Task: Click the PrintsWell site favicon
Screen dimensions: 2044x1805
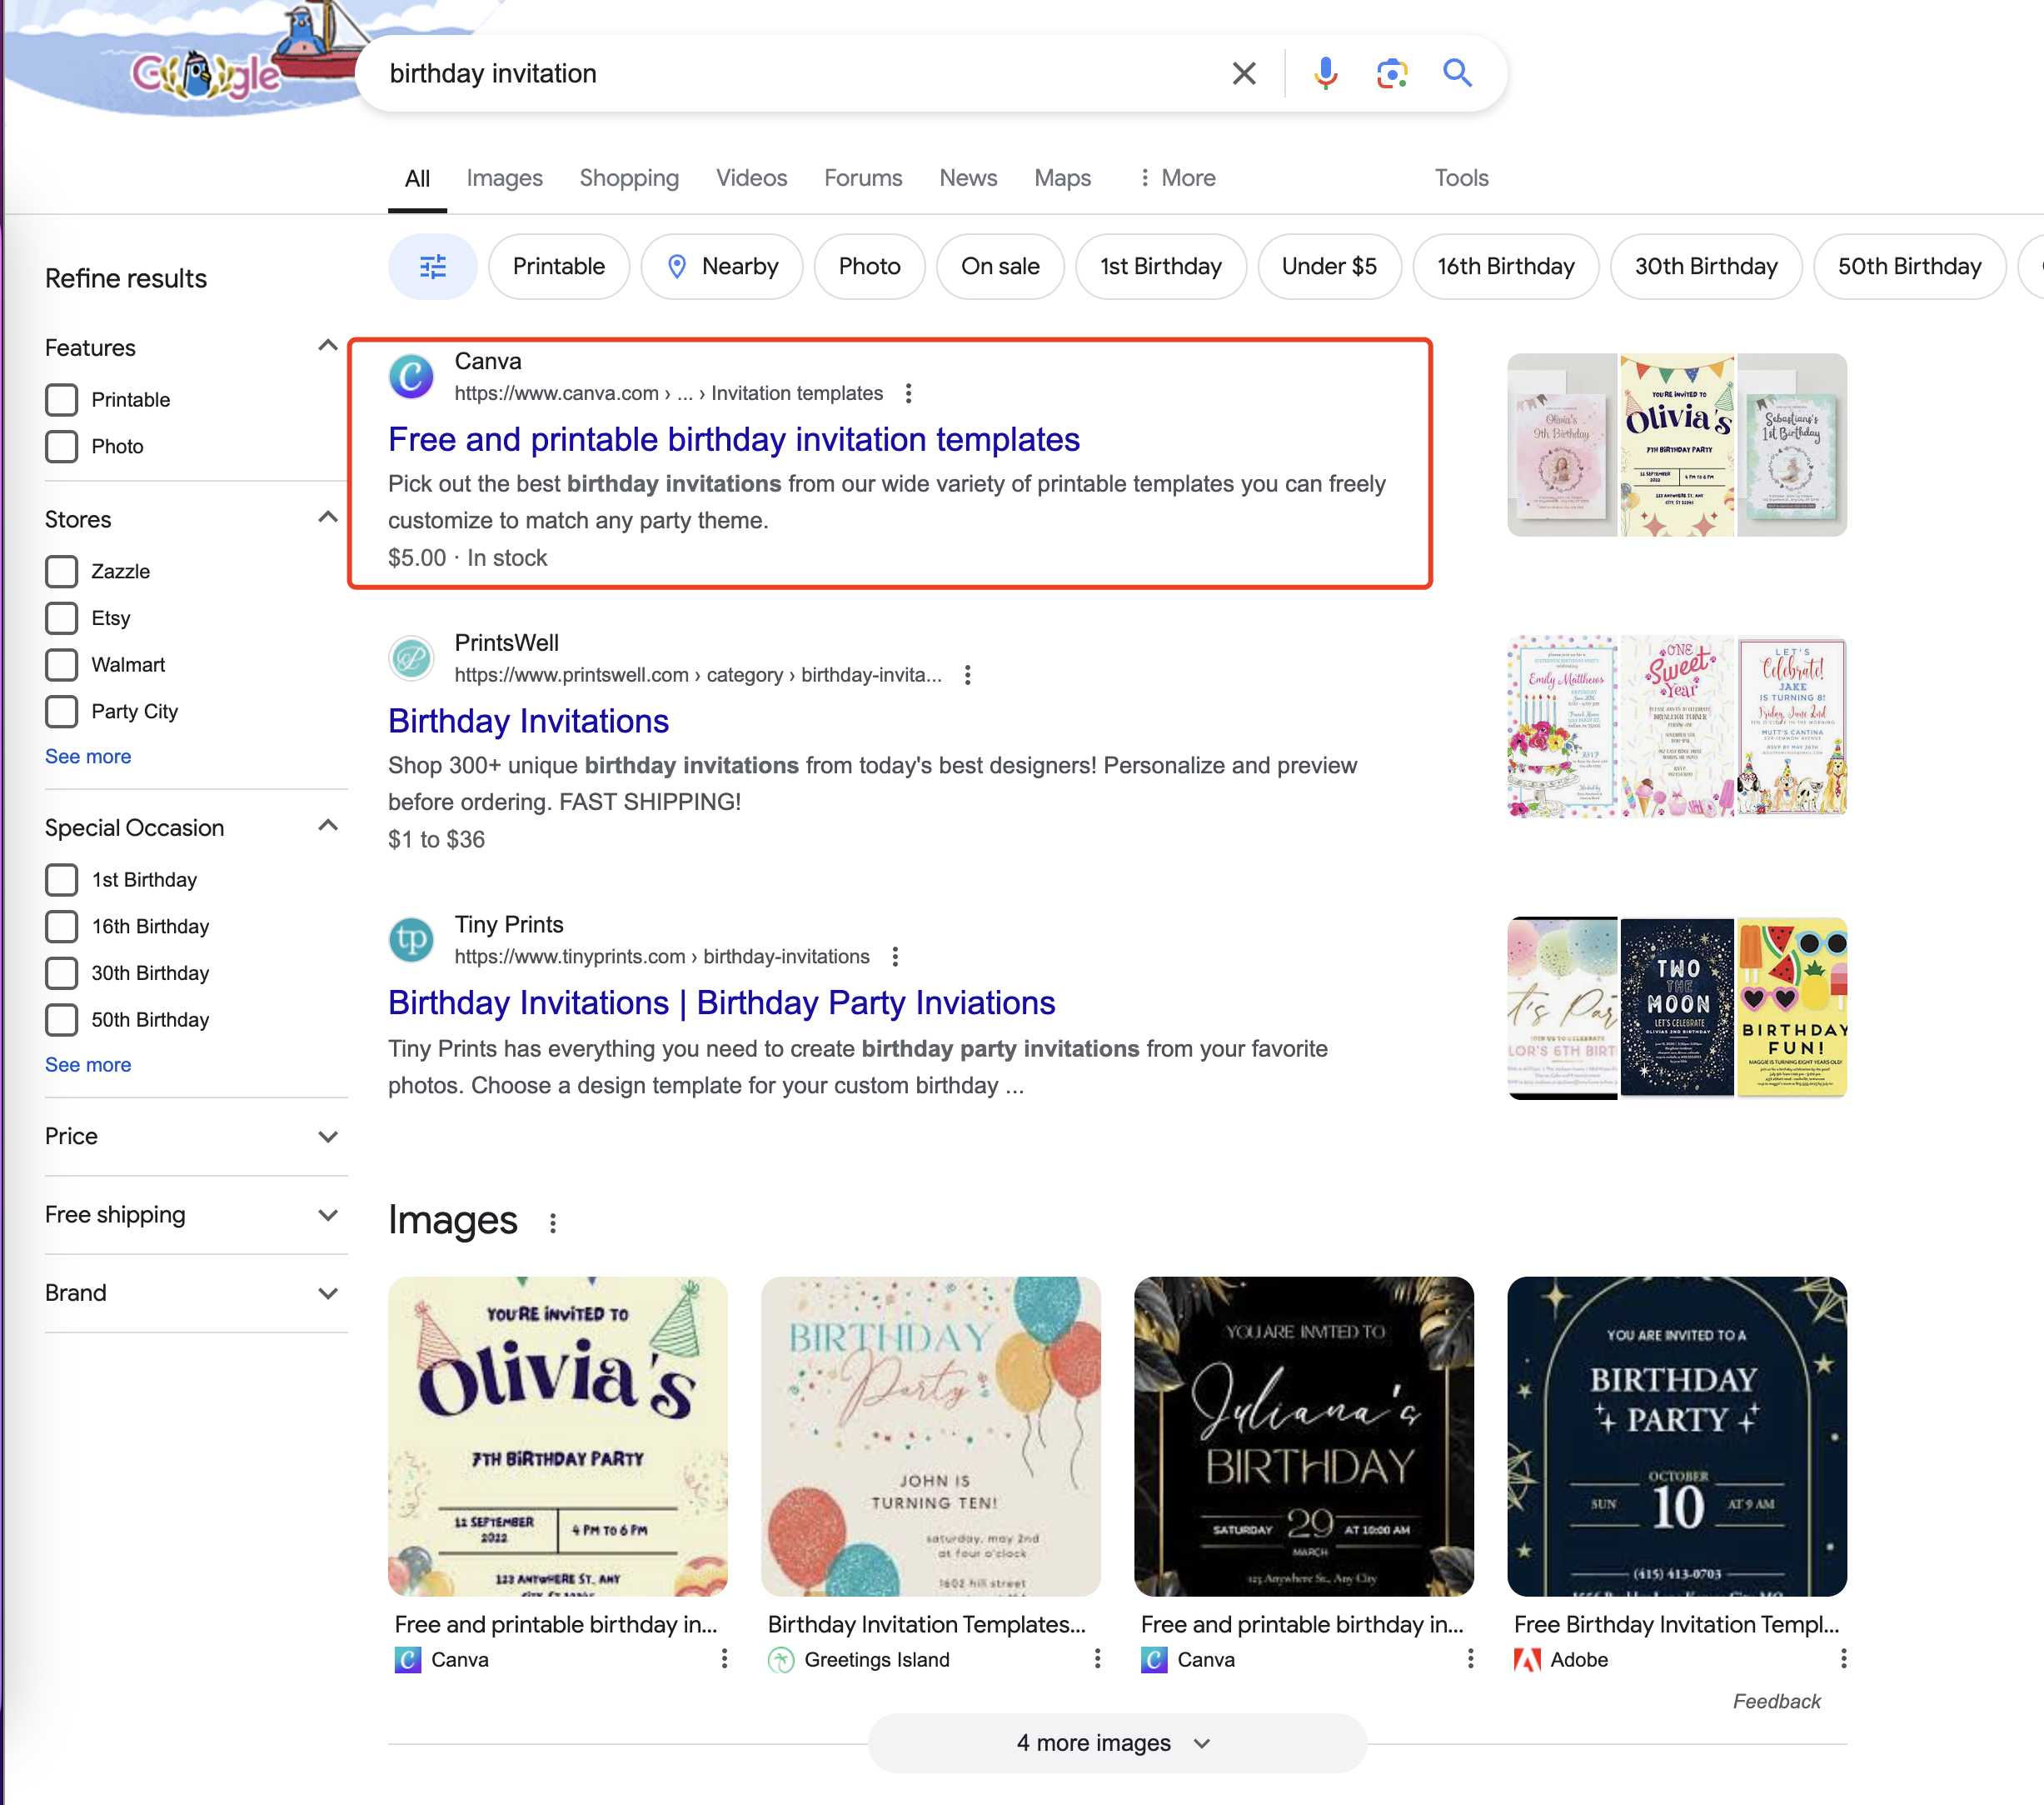Action: (411, 658)
